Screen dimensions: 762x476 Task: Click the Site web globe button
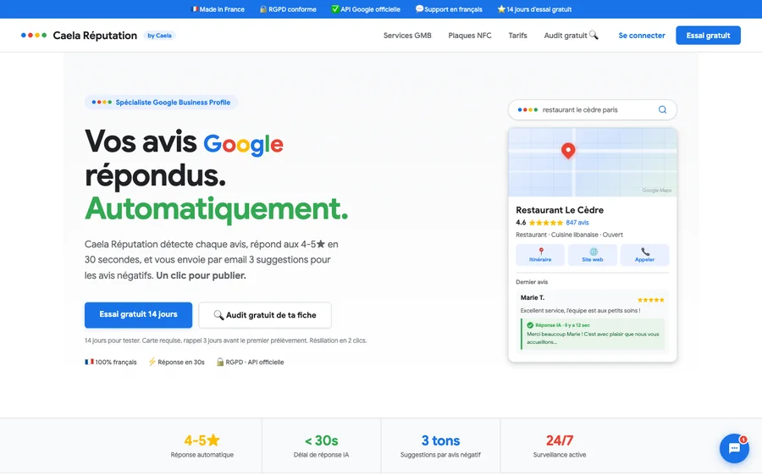pyautogui.click(x=593, y=255)
